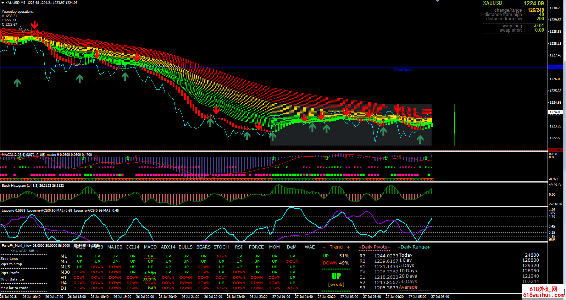Image resolution: width=566 pixels, height=300 pixels.
Task: Click the BULLS column header
Action: tap(186, 247)
